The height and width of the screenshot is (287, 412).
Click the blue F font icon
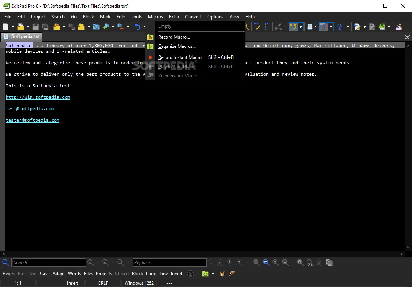point(340,27)
